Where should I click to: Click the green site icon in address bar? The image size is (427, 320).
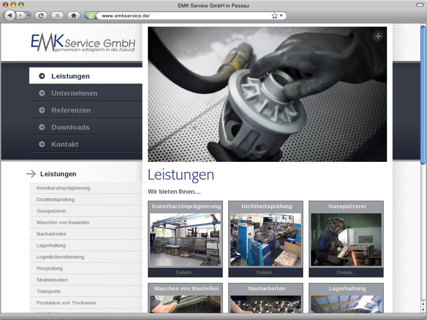pyautogui.click(x=91, y=16)
